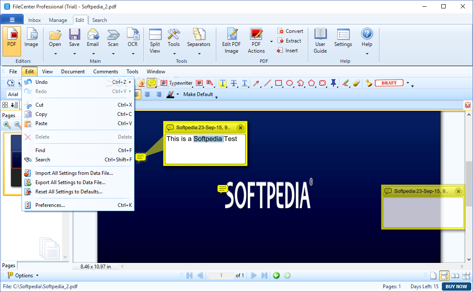Select the Typewriter tool

point(177,83)
